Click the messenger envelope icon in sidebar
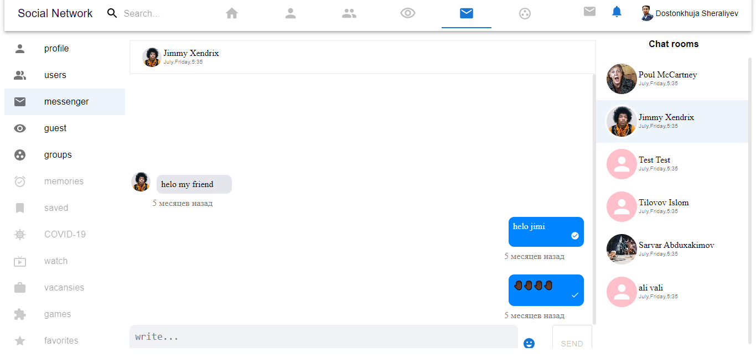The image size is (756, 363). pyautogui.click(x=20, y=102)
